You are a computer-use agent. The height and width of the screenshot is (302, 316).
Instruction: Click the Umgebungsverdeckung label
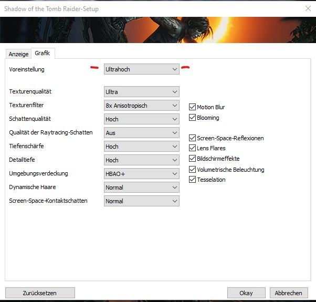click(38, 173)
